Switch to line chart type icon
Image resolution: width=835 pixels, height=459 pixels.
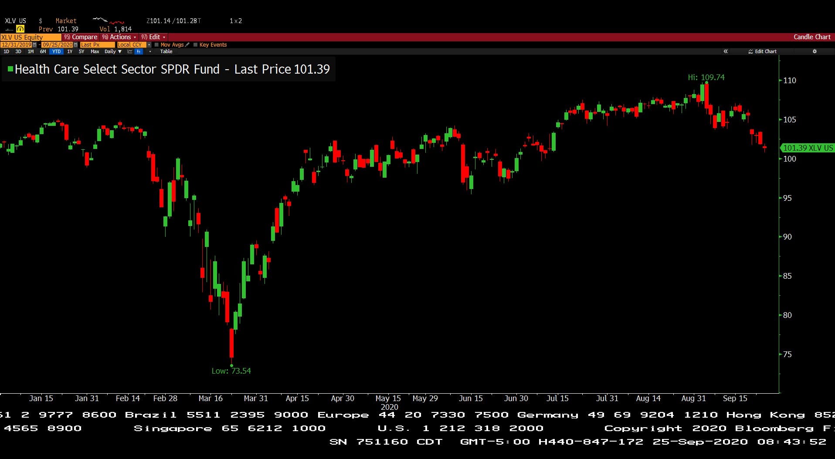[130, 51]
